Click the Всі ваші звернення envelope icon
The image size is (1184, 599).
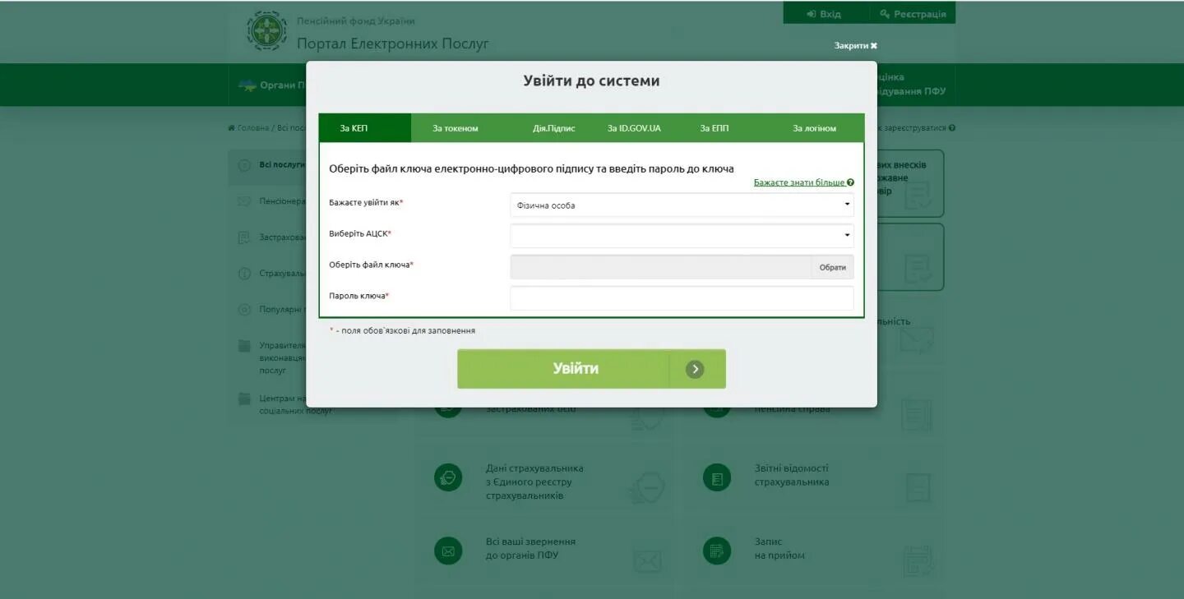tap(448, 551)
